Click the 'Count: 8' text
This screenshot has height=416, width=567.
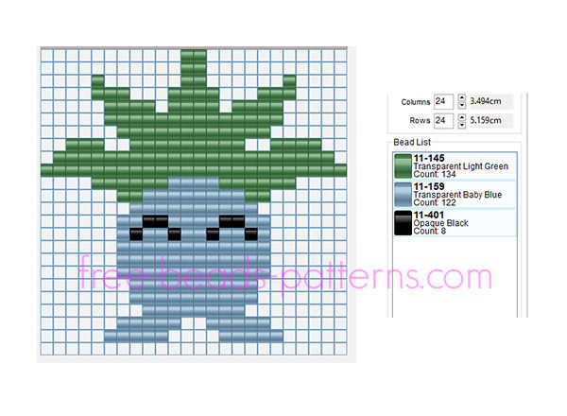tap(430, 231)
